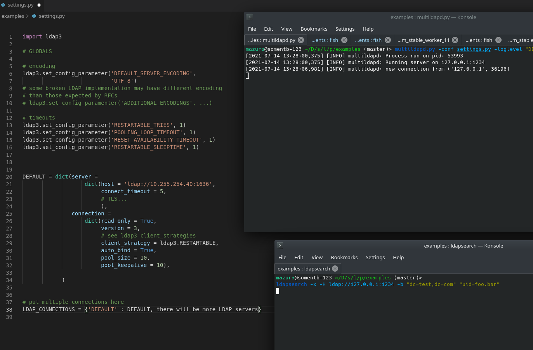Screen dimensions: 533x350
Task: Open Settings menu in ldapsearch Konsole window
Action: pos(375,257)
